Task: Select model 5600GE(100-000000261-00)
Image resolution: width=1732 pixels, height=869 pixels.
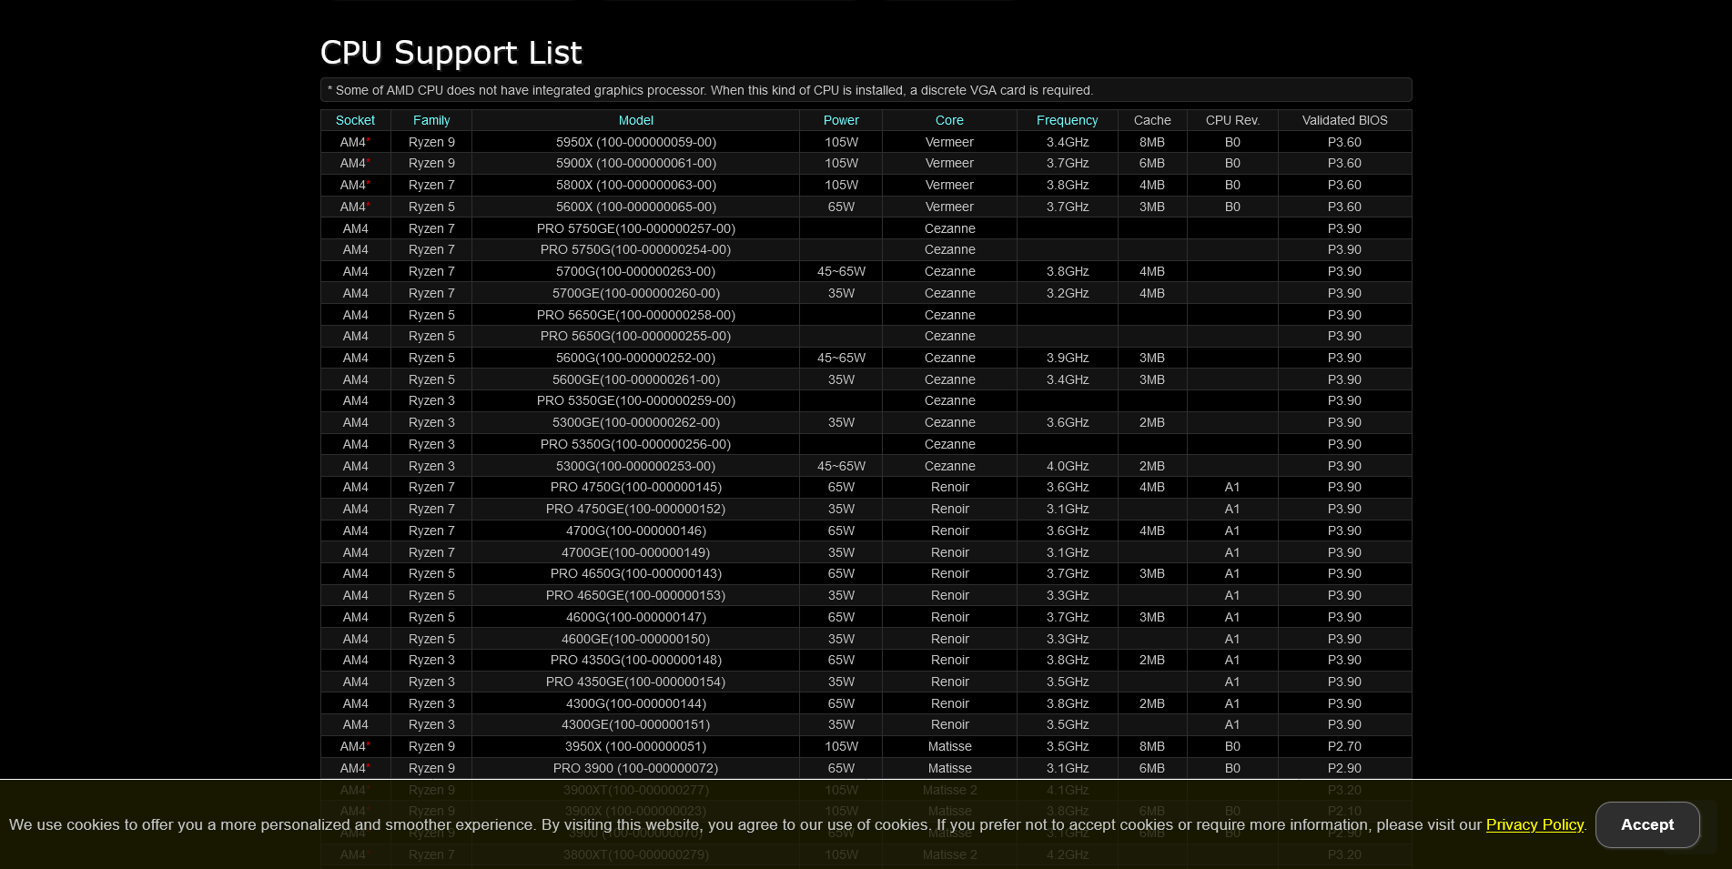Action: tap(636, 379)
